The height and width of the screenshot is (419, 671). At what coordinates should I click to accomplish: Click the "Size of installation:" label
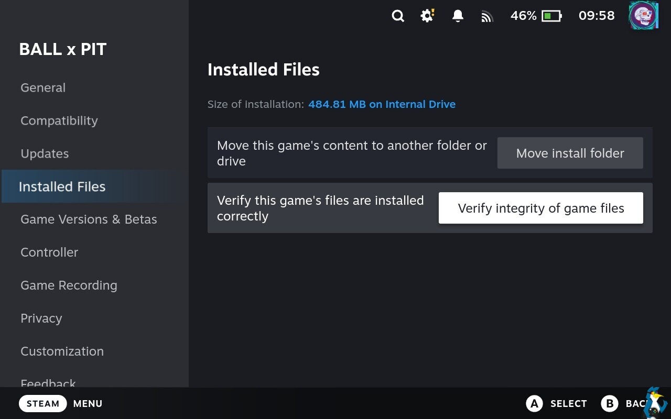coord(256,104)
